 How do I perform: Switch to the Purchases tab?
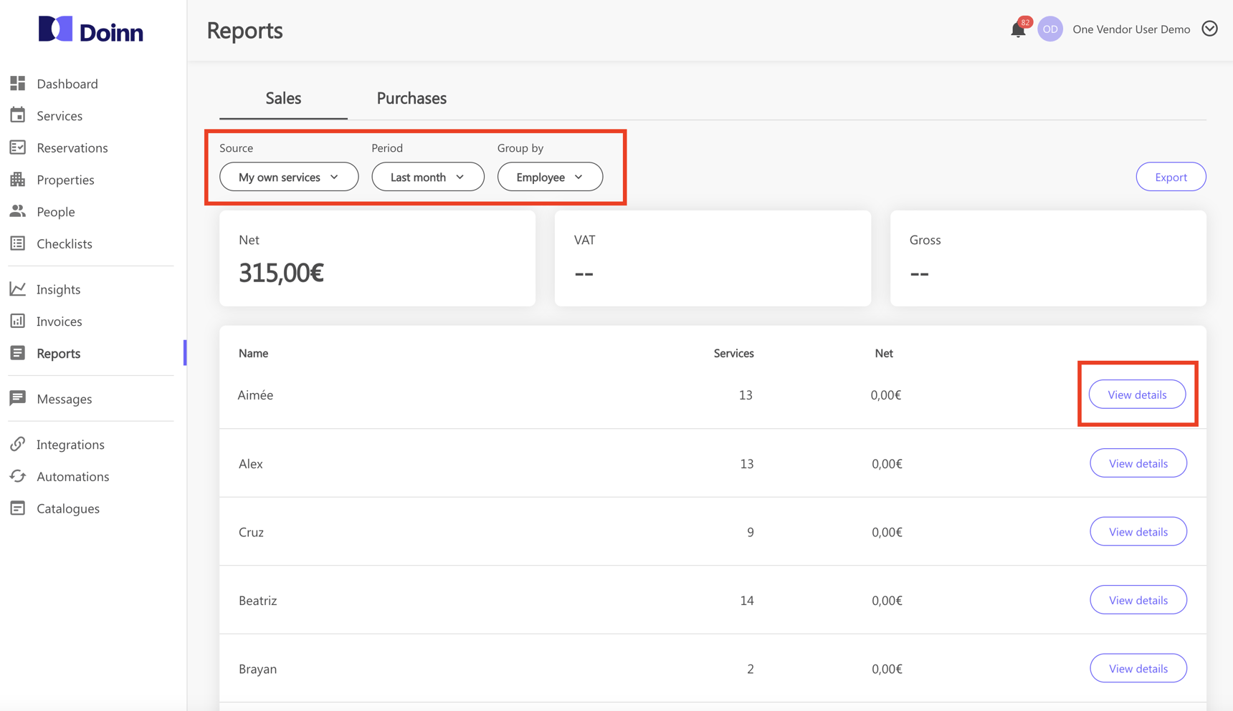pos(411,98)
